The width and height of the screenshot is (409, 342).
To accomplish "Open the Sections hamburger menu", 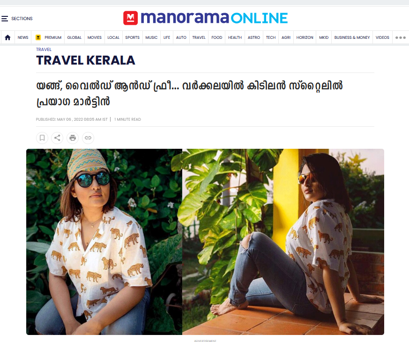I will click(x=17, y=19).
